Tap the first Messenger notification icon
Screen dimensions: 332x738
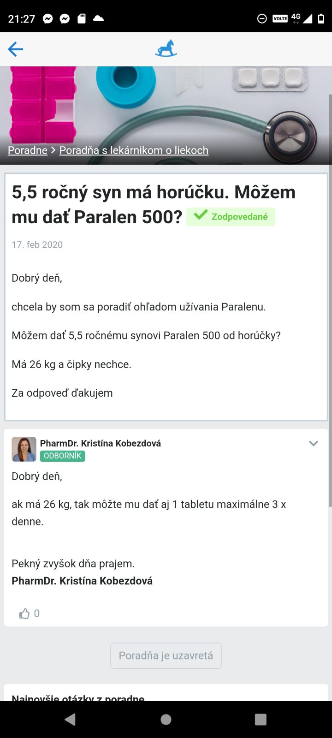coord(48,19)
